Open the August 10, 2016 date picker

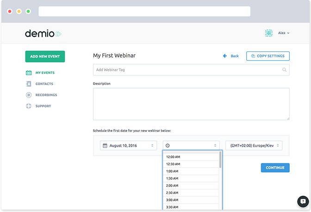[128, 145]
